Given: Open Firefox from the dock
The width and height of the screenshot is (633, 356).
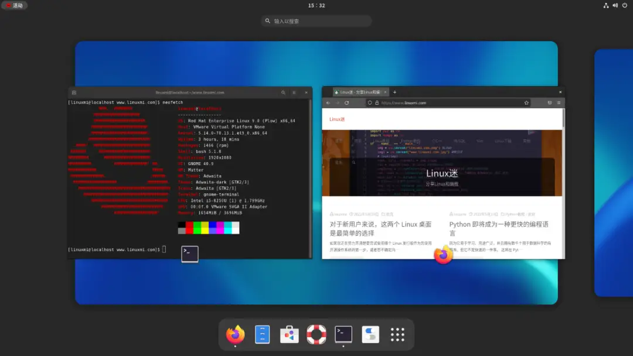Looking at the screenshot, I should (x=234, y=334).
